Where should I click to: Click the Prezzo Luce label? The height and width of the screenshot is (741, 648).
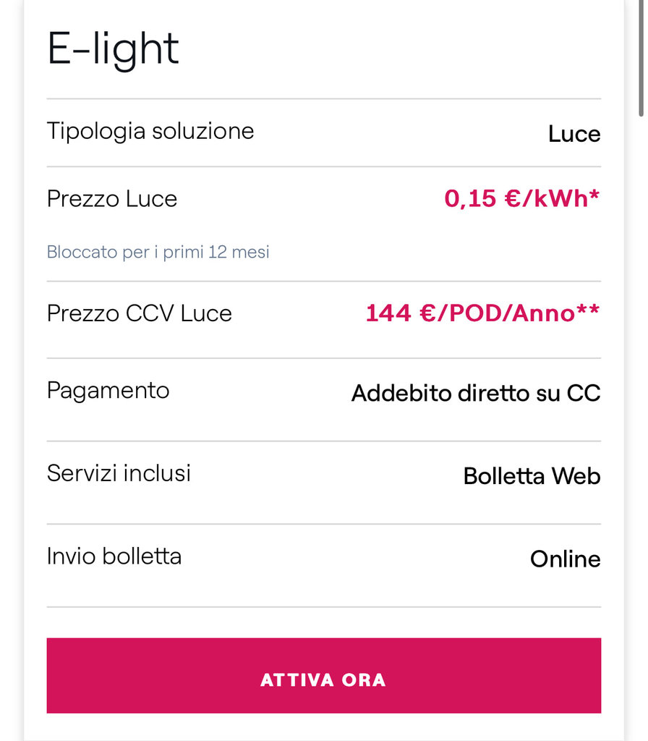[112, 198]
